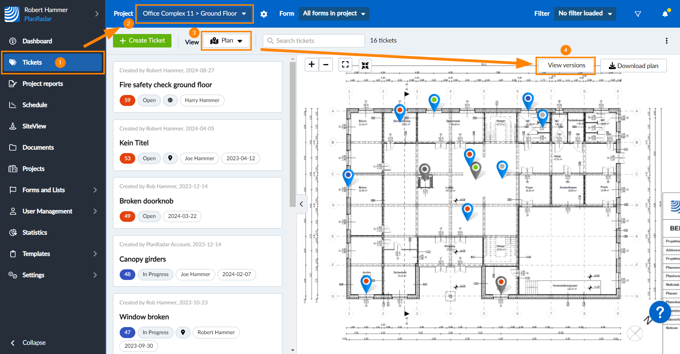Click the blue pin on the plan's left wall

348,178
